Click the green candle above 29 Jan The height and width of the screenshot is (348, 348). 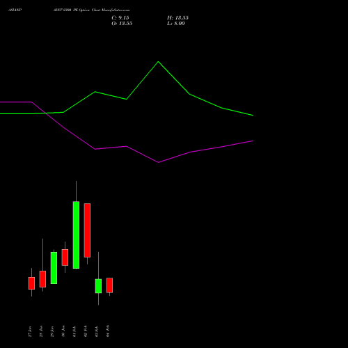pyautogui.click(x=54, y=268)
